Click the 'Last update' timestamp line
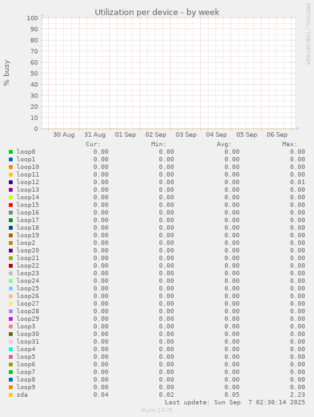 [x=235, y=402]
